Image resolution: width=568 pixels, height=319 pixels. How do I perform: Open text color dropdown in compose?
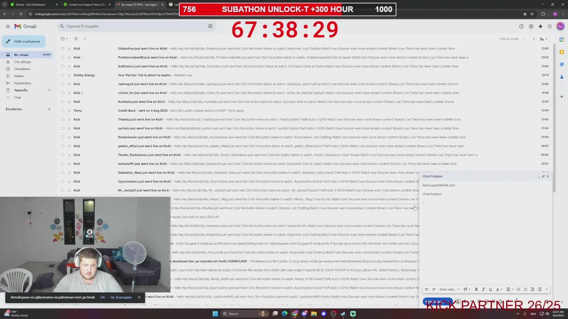click(x=498, y=289)
